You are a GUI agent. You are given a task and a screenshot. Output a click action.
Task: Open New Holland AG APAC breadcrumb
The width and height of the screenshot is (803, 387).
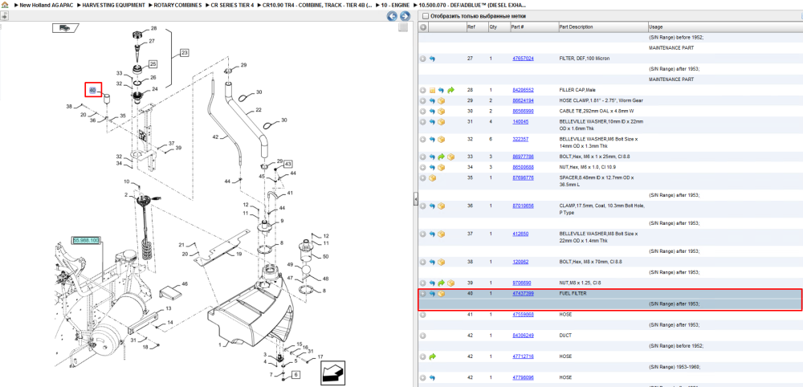coord(47,5)
